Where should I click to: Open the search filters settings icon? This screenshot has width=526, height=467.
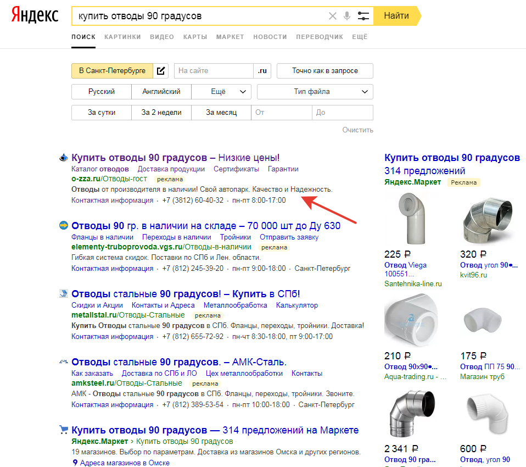pos(363,16)
